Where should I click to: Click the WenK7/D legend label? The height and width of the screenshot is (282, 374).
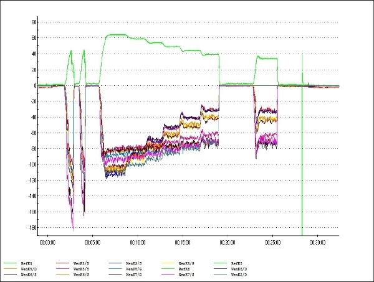(134, 275)
